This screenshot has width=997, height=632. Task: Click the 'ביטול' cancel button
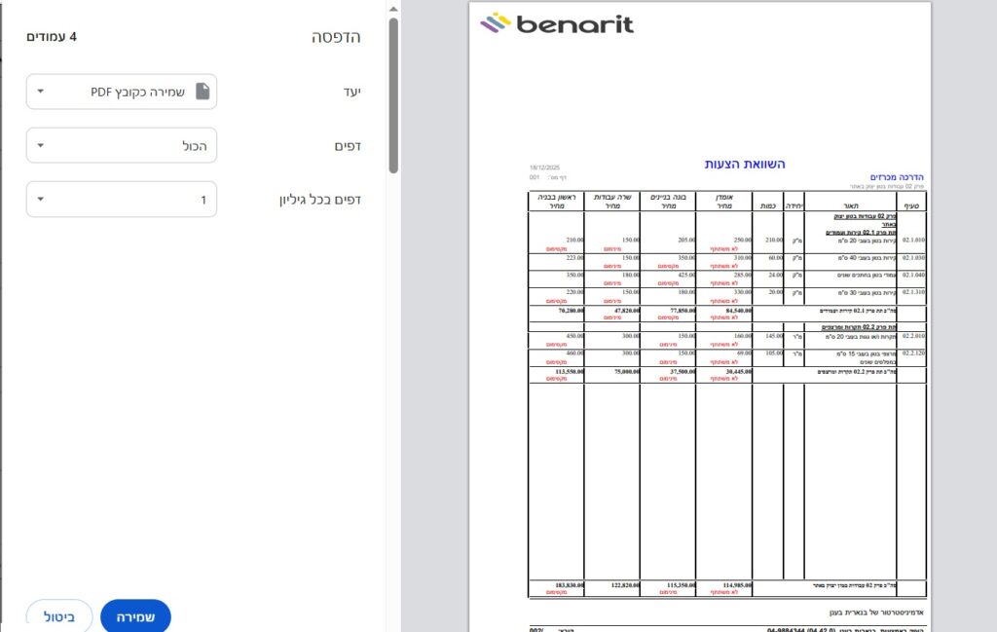pyautogui.click(x=58, y=617)
